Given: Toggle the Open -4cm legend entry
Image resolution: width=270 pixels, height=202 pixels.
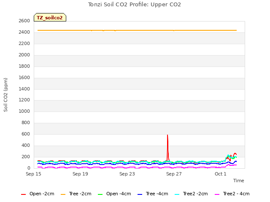Looking at the screenshot, I should [x=114, y=194].
